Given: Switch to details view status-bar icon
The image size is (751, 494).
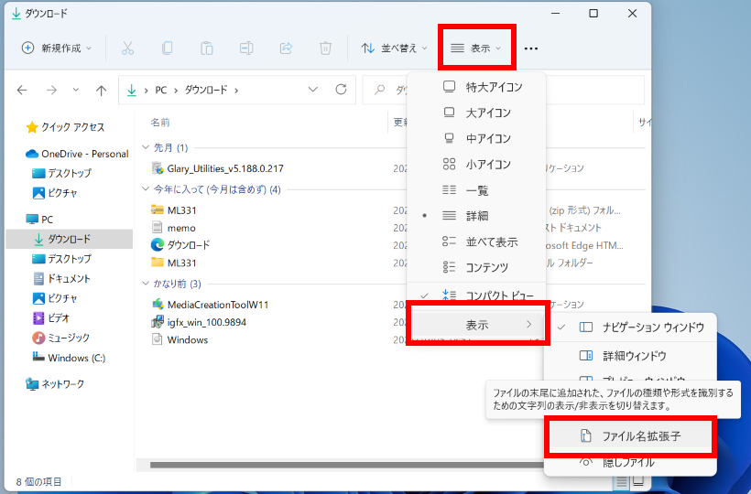Looking at the screenshot, I should pos(622,481).
